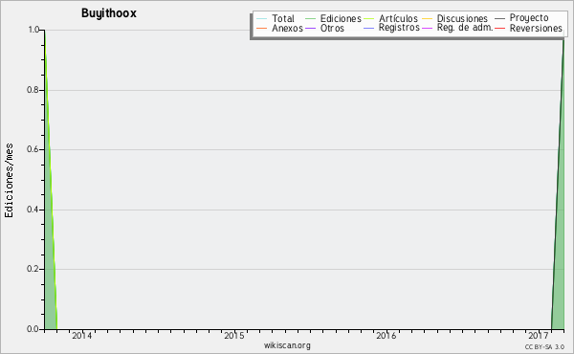Click the 2014 x-axis label
574x354 pixels.
click(x=81, y=335)
